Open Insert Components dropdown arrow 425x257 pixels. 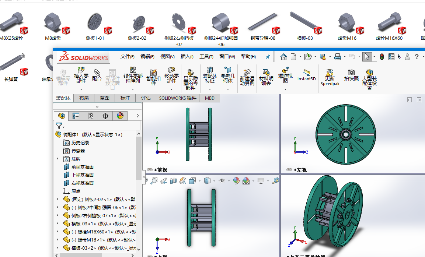[x=81, y=89]
